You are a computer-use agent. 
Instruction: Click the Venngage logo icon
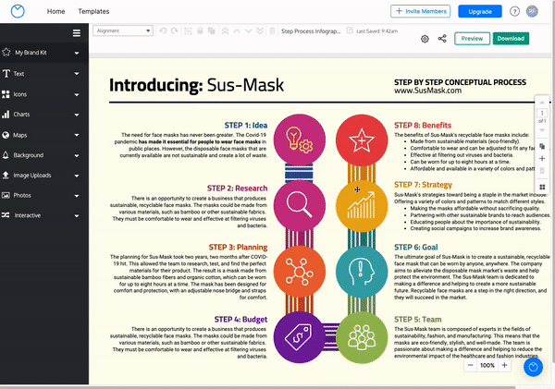click(18, 11)
